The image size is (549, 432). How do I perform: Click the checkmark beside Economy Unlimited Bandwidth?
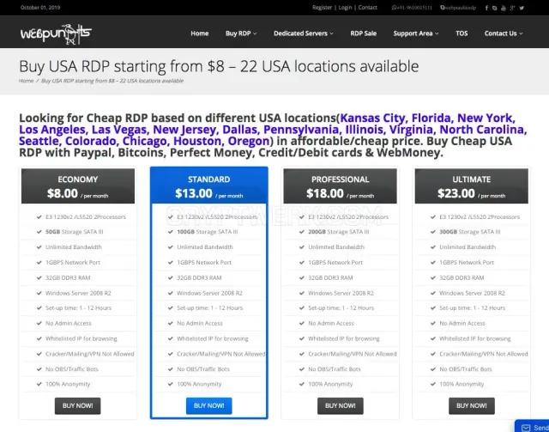point(39,247)
